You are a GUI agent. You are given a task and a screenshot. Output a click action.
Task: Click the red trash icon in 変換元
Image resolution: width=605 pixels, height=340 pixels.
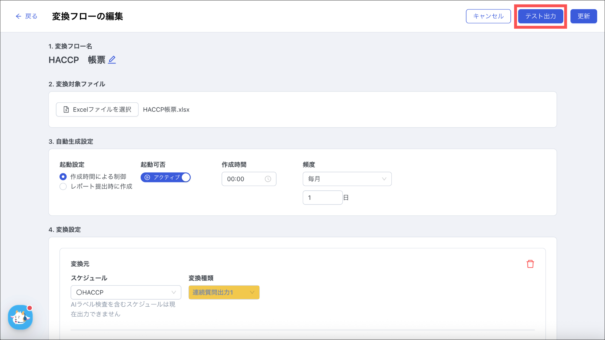(530, 264)
